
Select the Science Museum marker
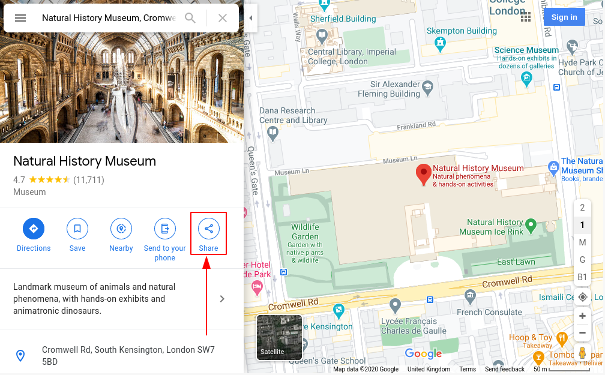pos(526,79)
